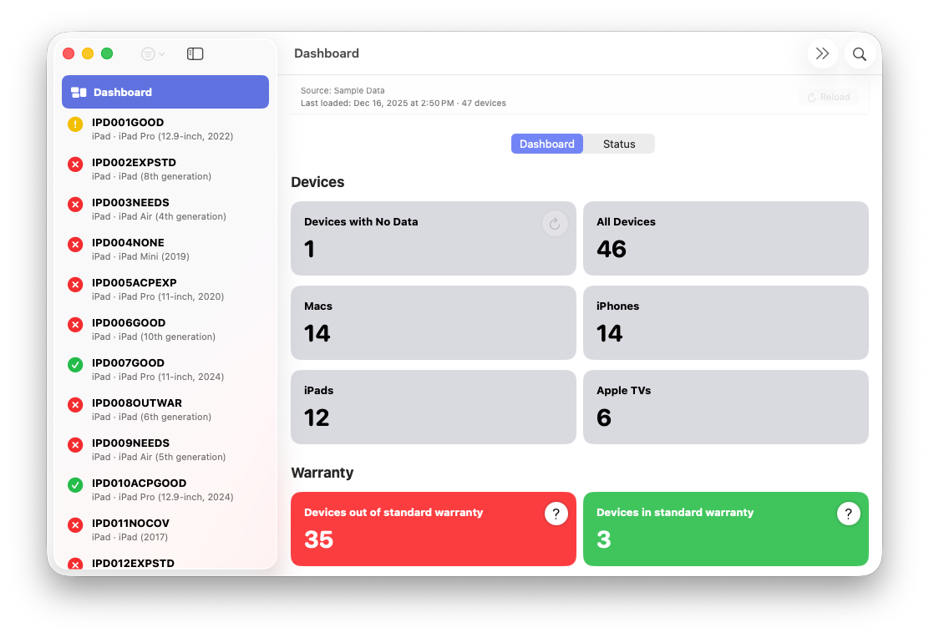
Task: Switch to the Status tab
Action: click(x=619, y=143)
